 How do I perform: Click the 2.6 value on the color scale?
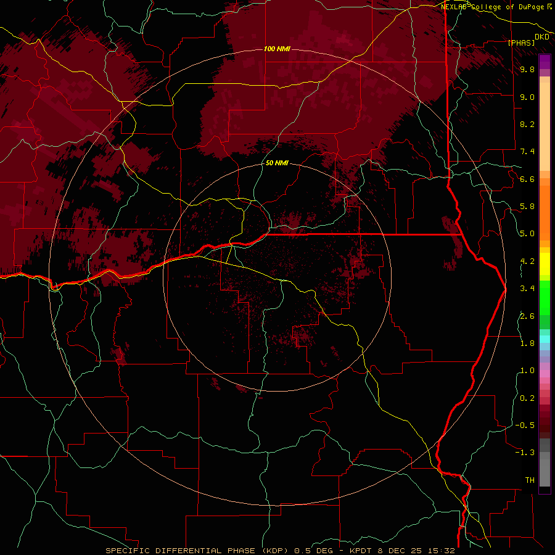point(527,316)
